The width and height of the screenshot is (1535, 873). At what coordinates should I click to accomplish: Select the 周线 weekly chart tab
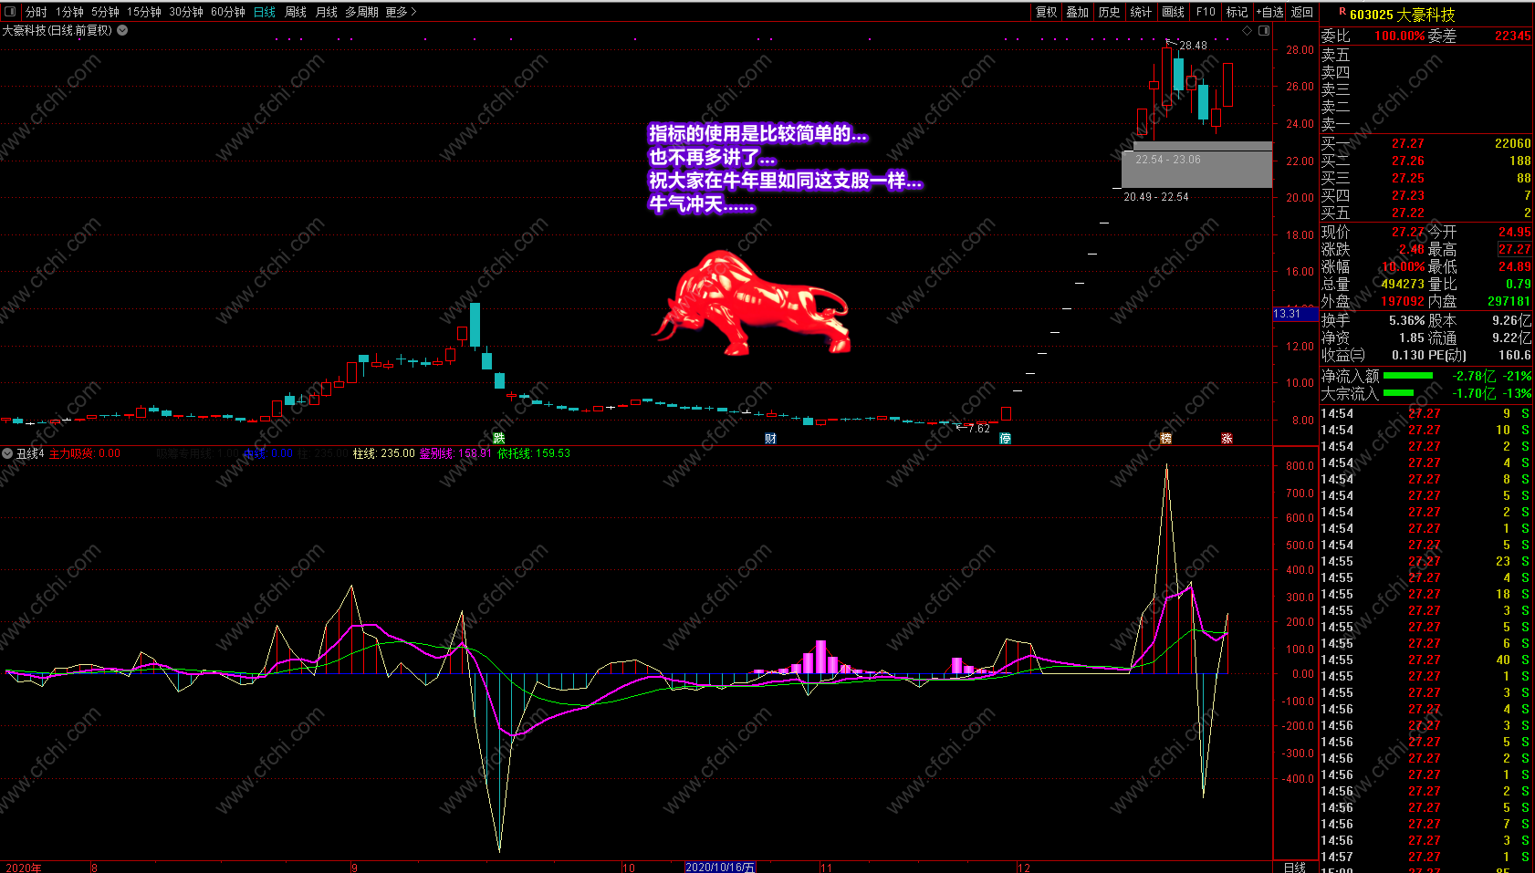296,12
